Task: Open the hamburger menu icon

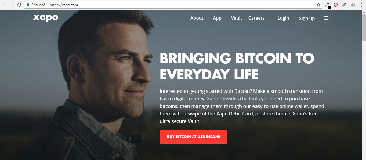Action: (326, 18)
